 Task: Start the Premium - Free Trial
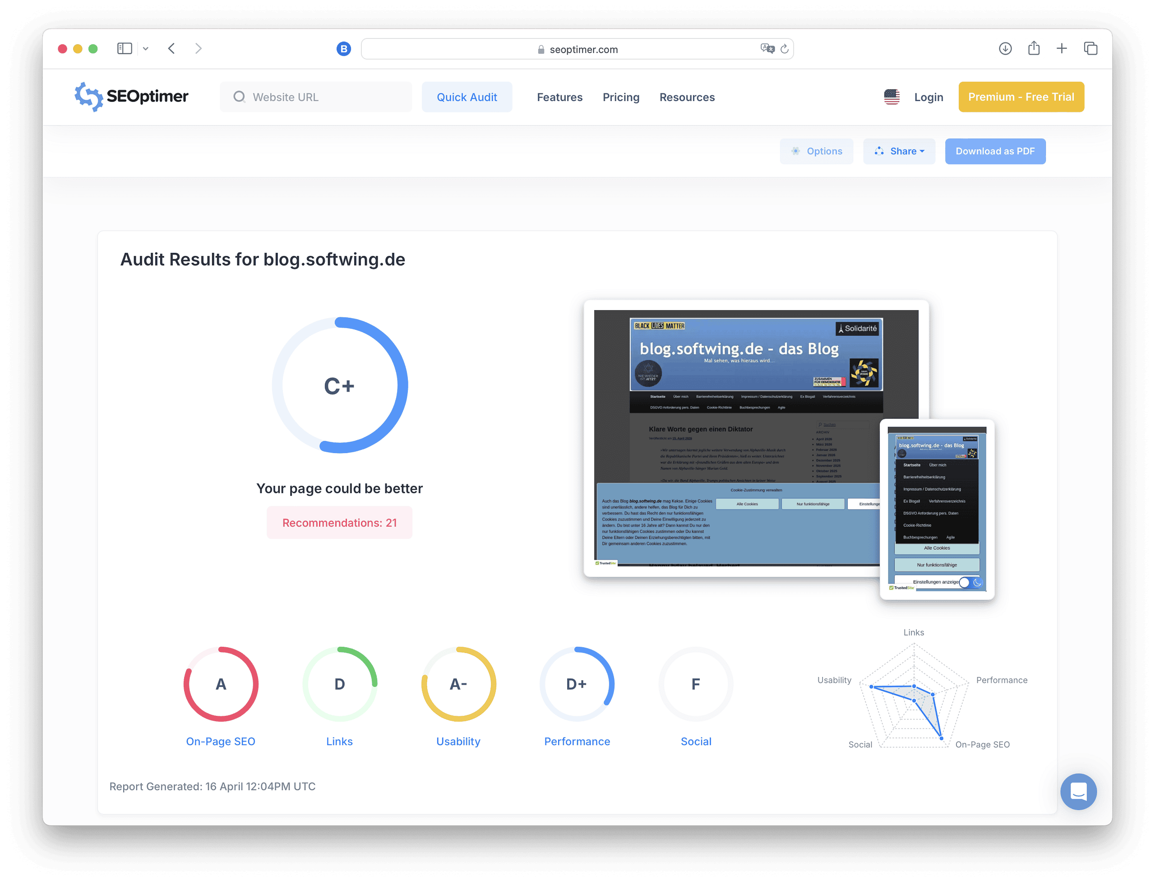click(x=1021, y=97)
